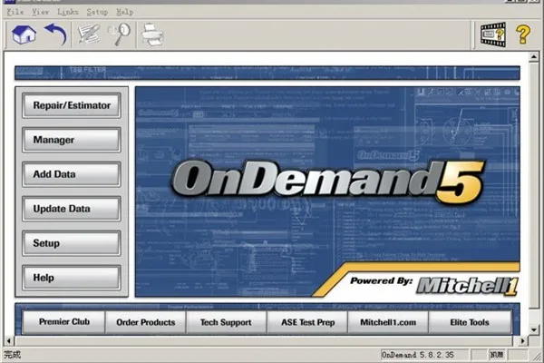Click the horizontal scrollbar right arrow

[x=522, y=341]
